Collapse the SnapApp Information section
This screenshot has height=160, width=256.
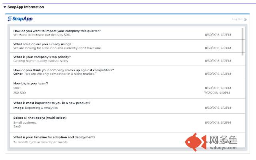click(x=5, y=7)
